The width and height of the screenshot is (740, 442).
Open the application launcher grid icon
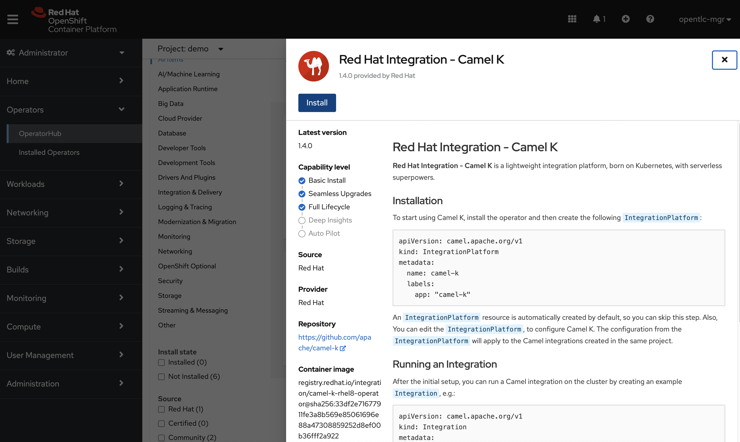[x=572, y=19]
